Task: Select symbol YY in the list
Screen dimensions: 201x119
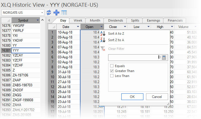Action: click(26, 45)
